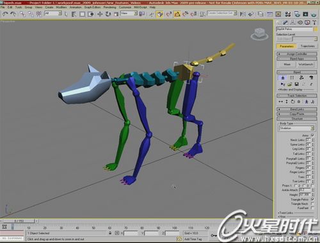The image size is (320, 243).
Task: Expand the Copy/Paste rollout
Action: (x=297, y=114)
